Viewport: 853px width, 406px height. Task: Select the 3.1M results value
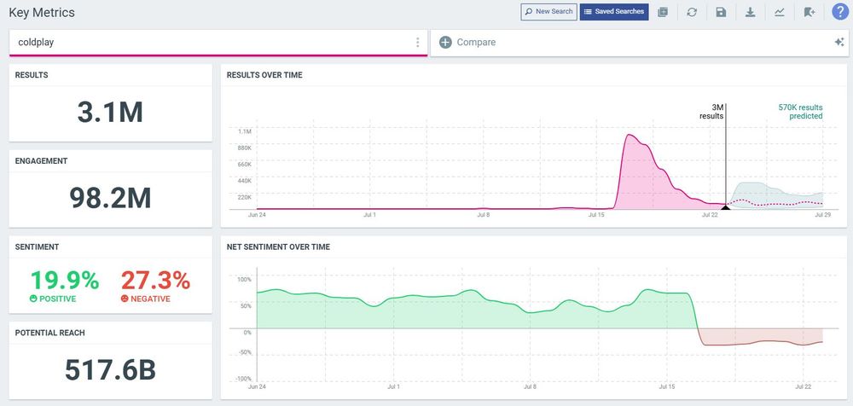(110, 113)
